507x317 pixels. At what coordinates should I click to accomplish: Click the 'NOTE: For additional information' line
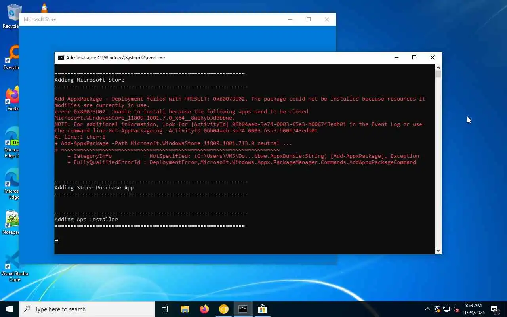(x=238, y=124)
